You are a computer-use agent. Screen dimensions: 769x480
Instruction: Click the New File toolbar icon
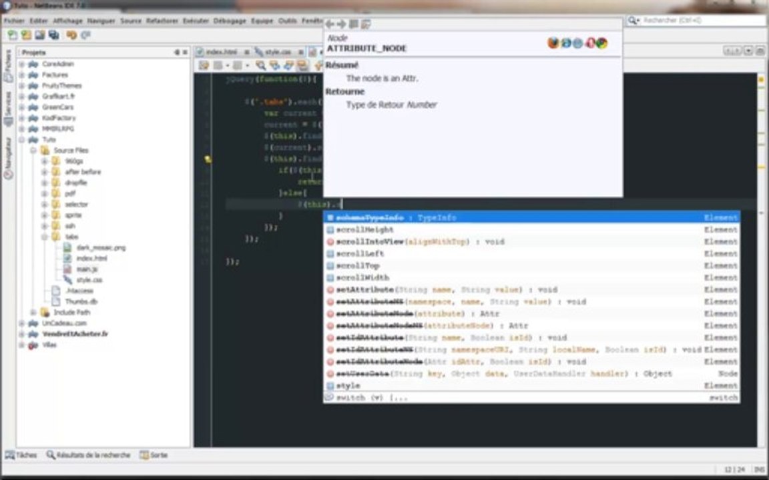(12, 35)
